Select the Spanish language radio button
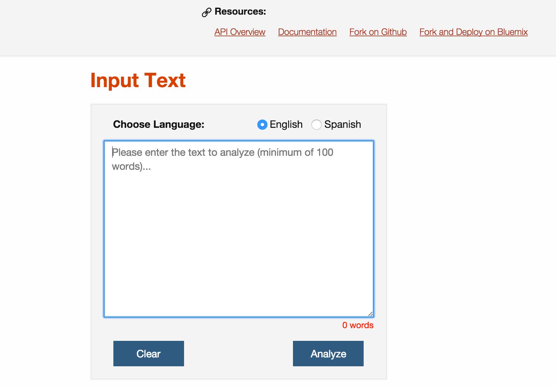This screenshot has width=556, height=386. [x=316, y=125]
